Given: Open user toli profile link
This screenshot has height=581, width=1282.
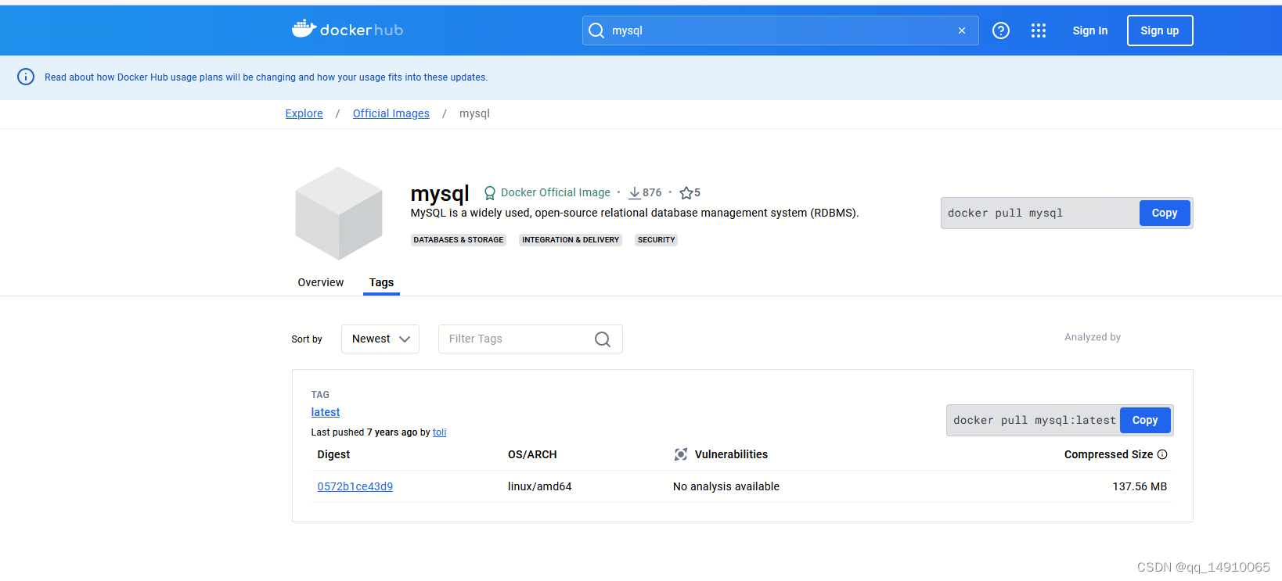Looking at the screenshot, I should pos(439,432).
